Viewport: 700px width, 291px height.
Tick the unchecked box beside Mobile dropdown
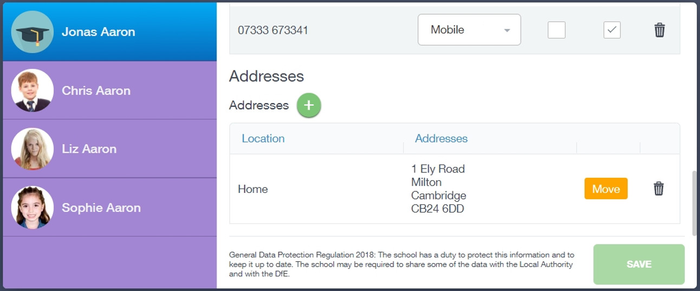pos(556,30)
